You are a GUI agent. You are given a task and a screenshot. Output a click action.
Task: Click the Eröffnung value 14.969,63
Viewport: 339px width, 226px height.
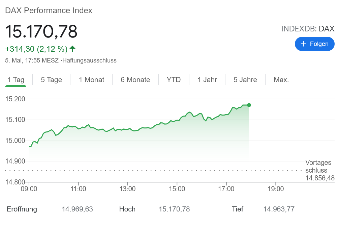point(77,209)
